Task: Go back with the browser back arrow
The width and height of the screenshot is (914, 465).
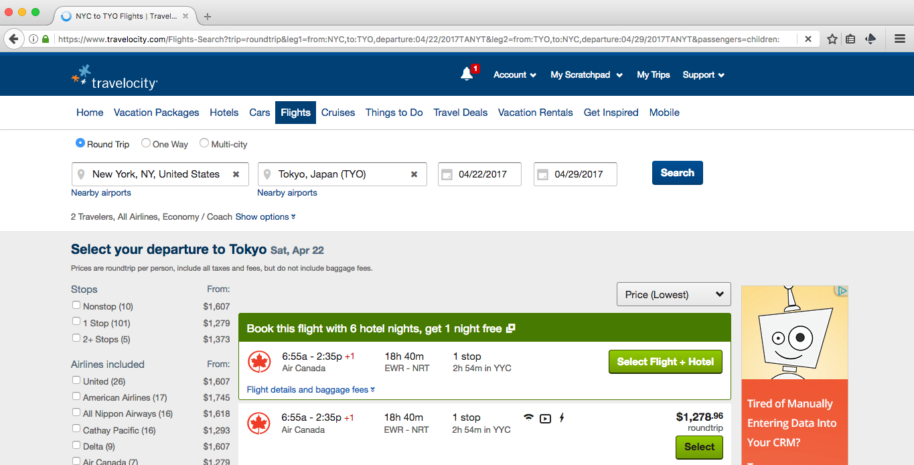Action: tap(13, 39)
